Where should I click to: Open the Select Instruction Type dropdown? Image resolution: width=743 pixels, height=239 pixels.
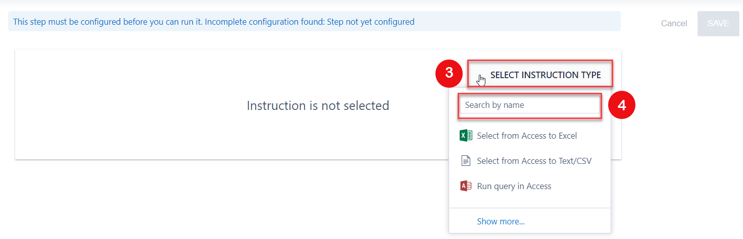[545, 75]
